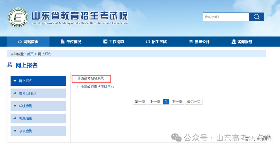Click the 最后一页 pagination button
280x149 pixels.
[194, 101]
